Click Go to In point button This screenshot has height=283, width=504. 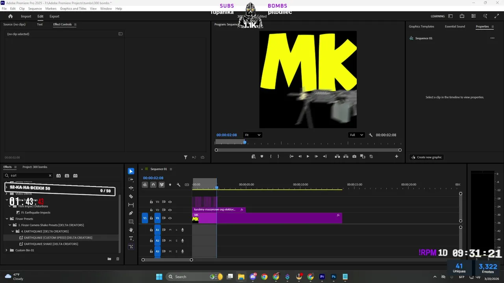point(291,156)
